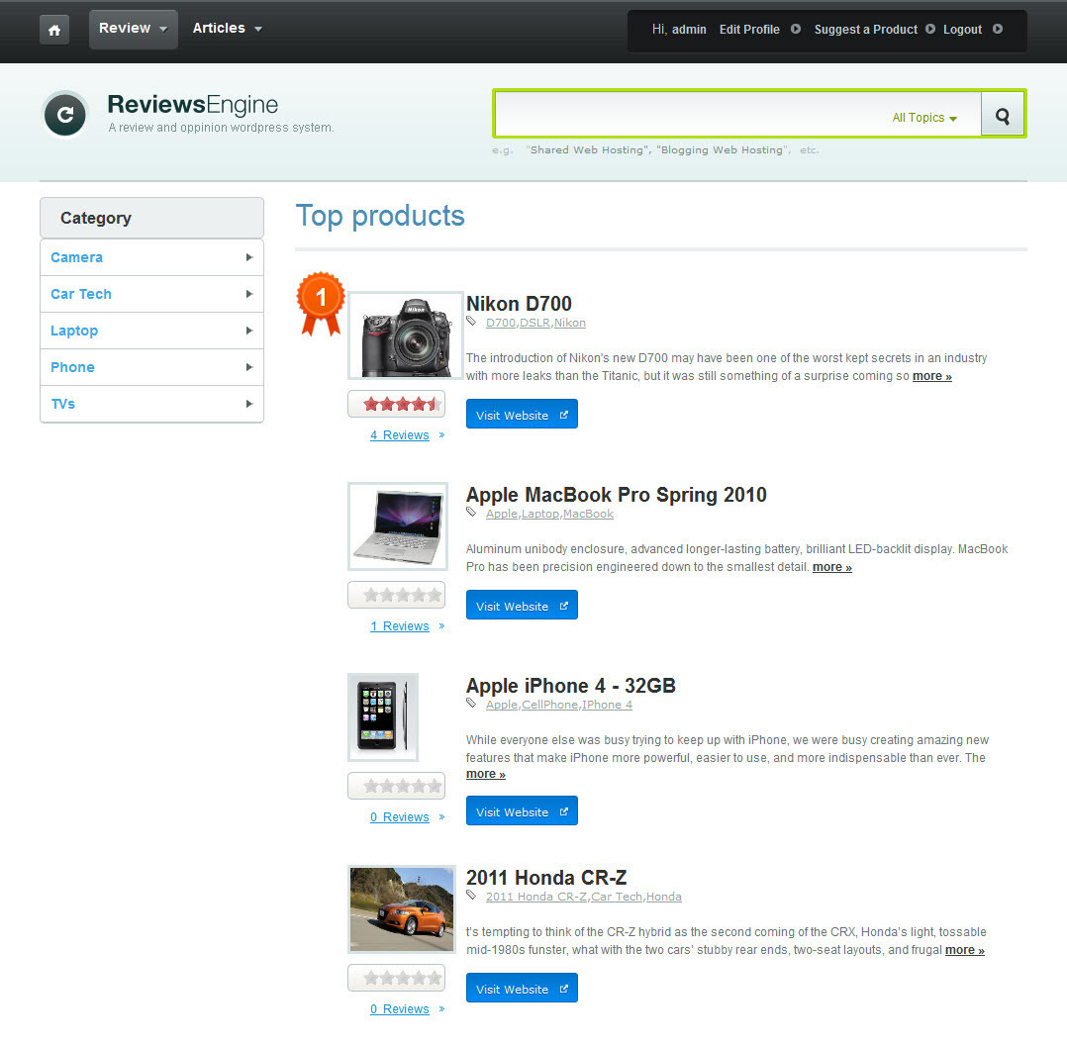Click star rating for MacBook Pro

coord(397,595)
